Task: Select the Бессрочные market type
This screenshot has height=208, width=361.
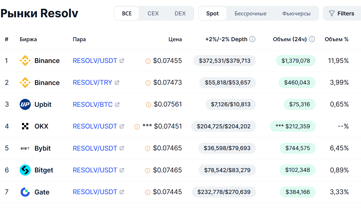Action: (x=250, y=14)
